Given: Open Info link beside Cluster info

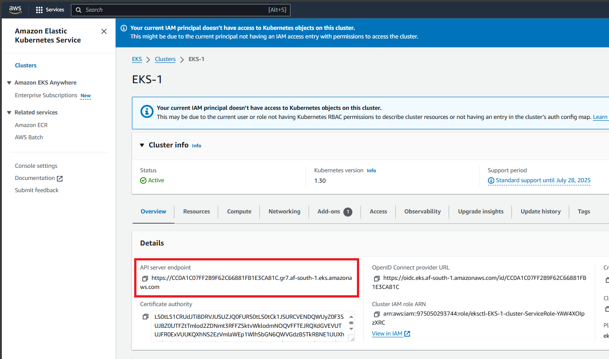Looking at the screenshot, I should point(197,146).
